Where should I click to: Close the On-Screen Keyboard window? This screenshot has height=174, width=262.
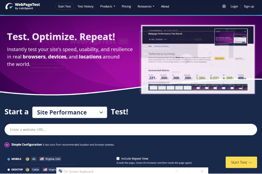click(202, 171)
